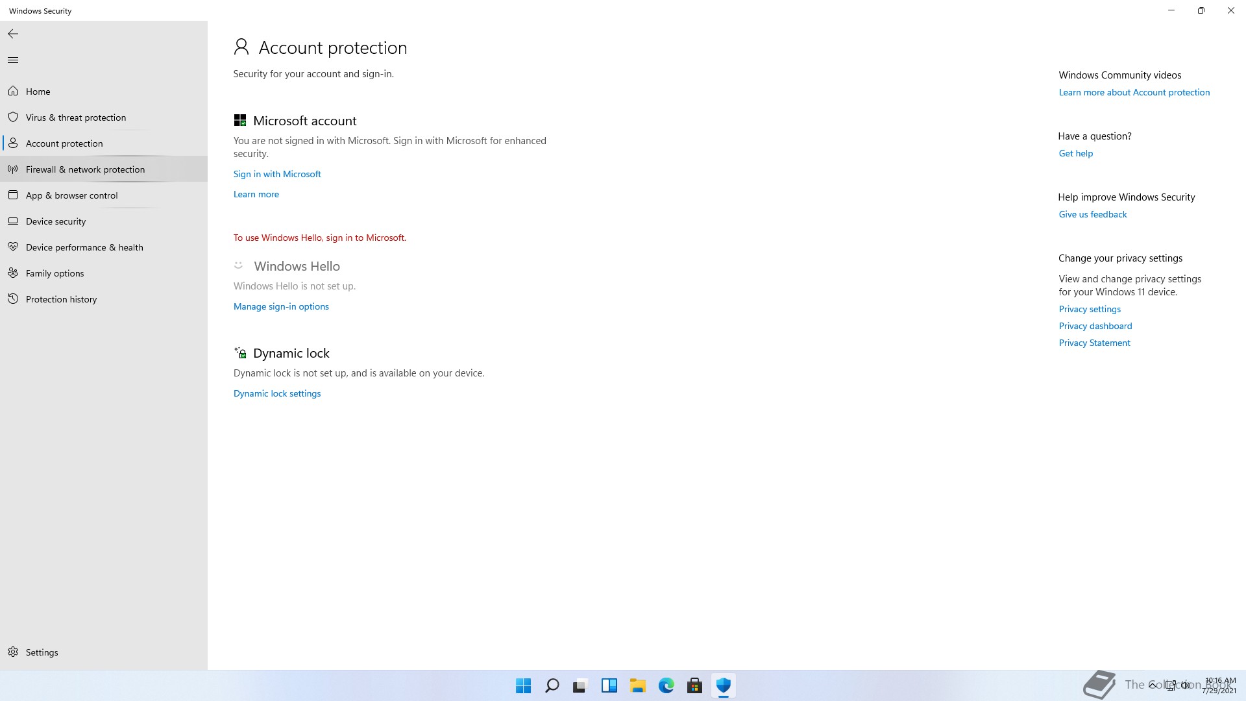
Task: View Protection history
Action: [104, 299]
